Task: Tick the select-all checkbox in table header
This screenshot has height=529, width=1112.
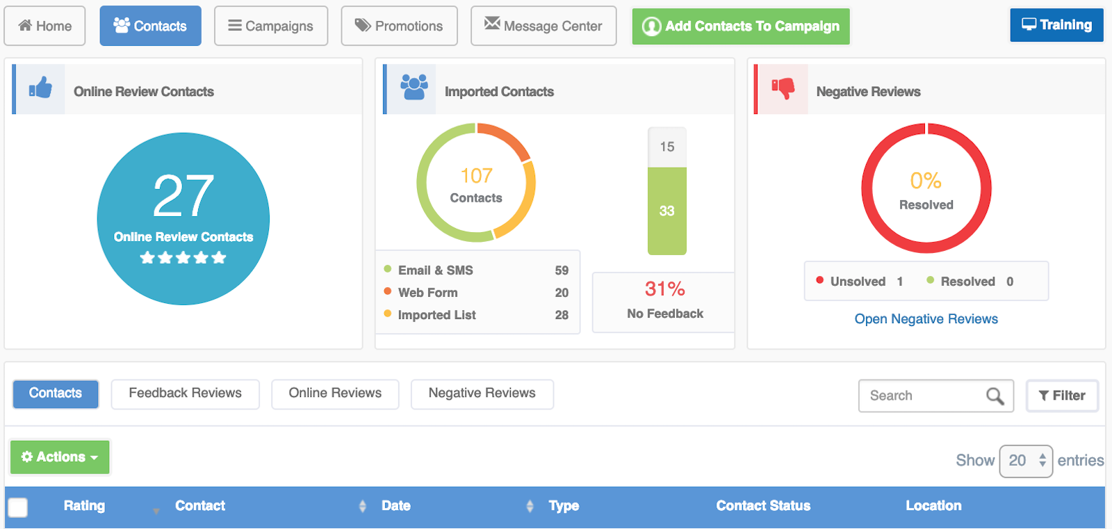Action: tap(18, 507)
